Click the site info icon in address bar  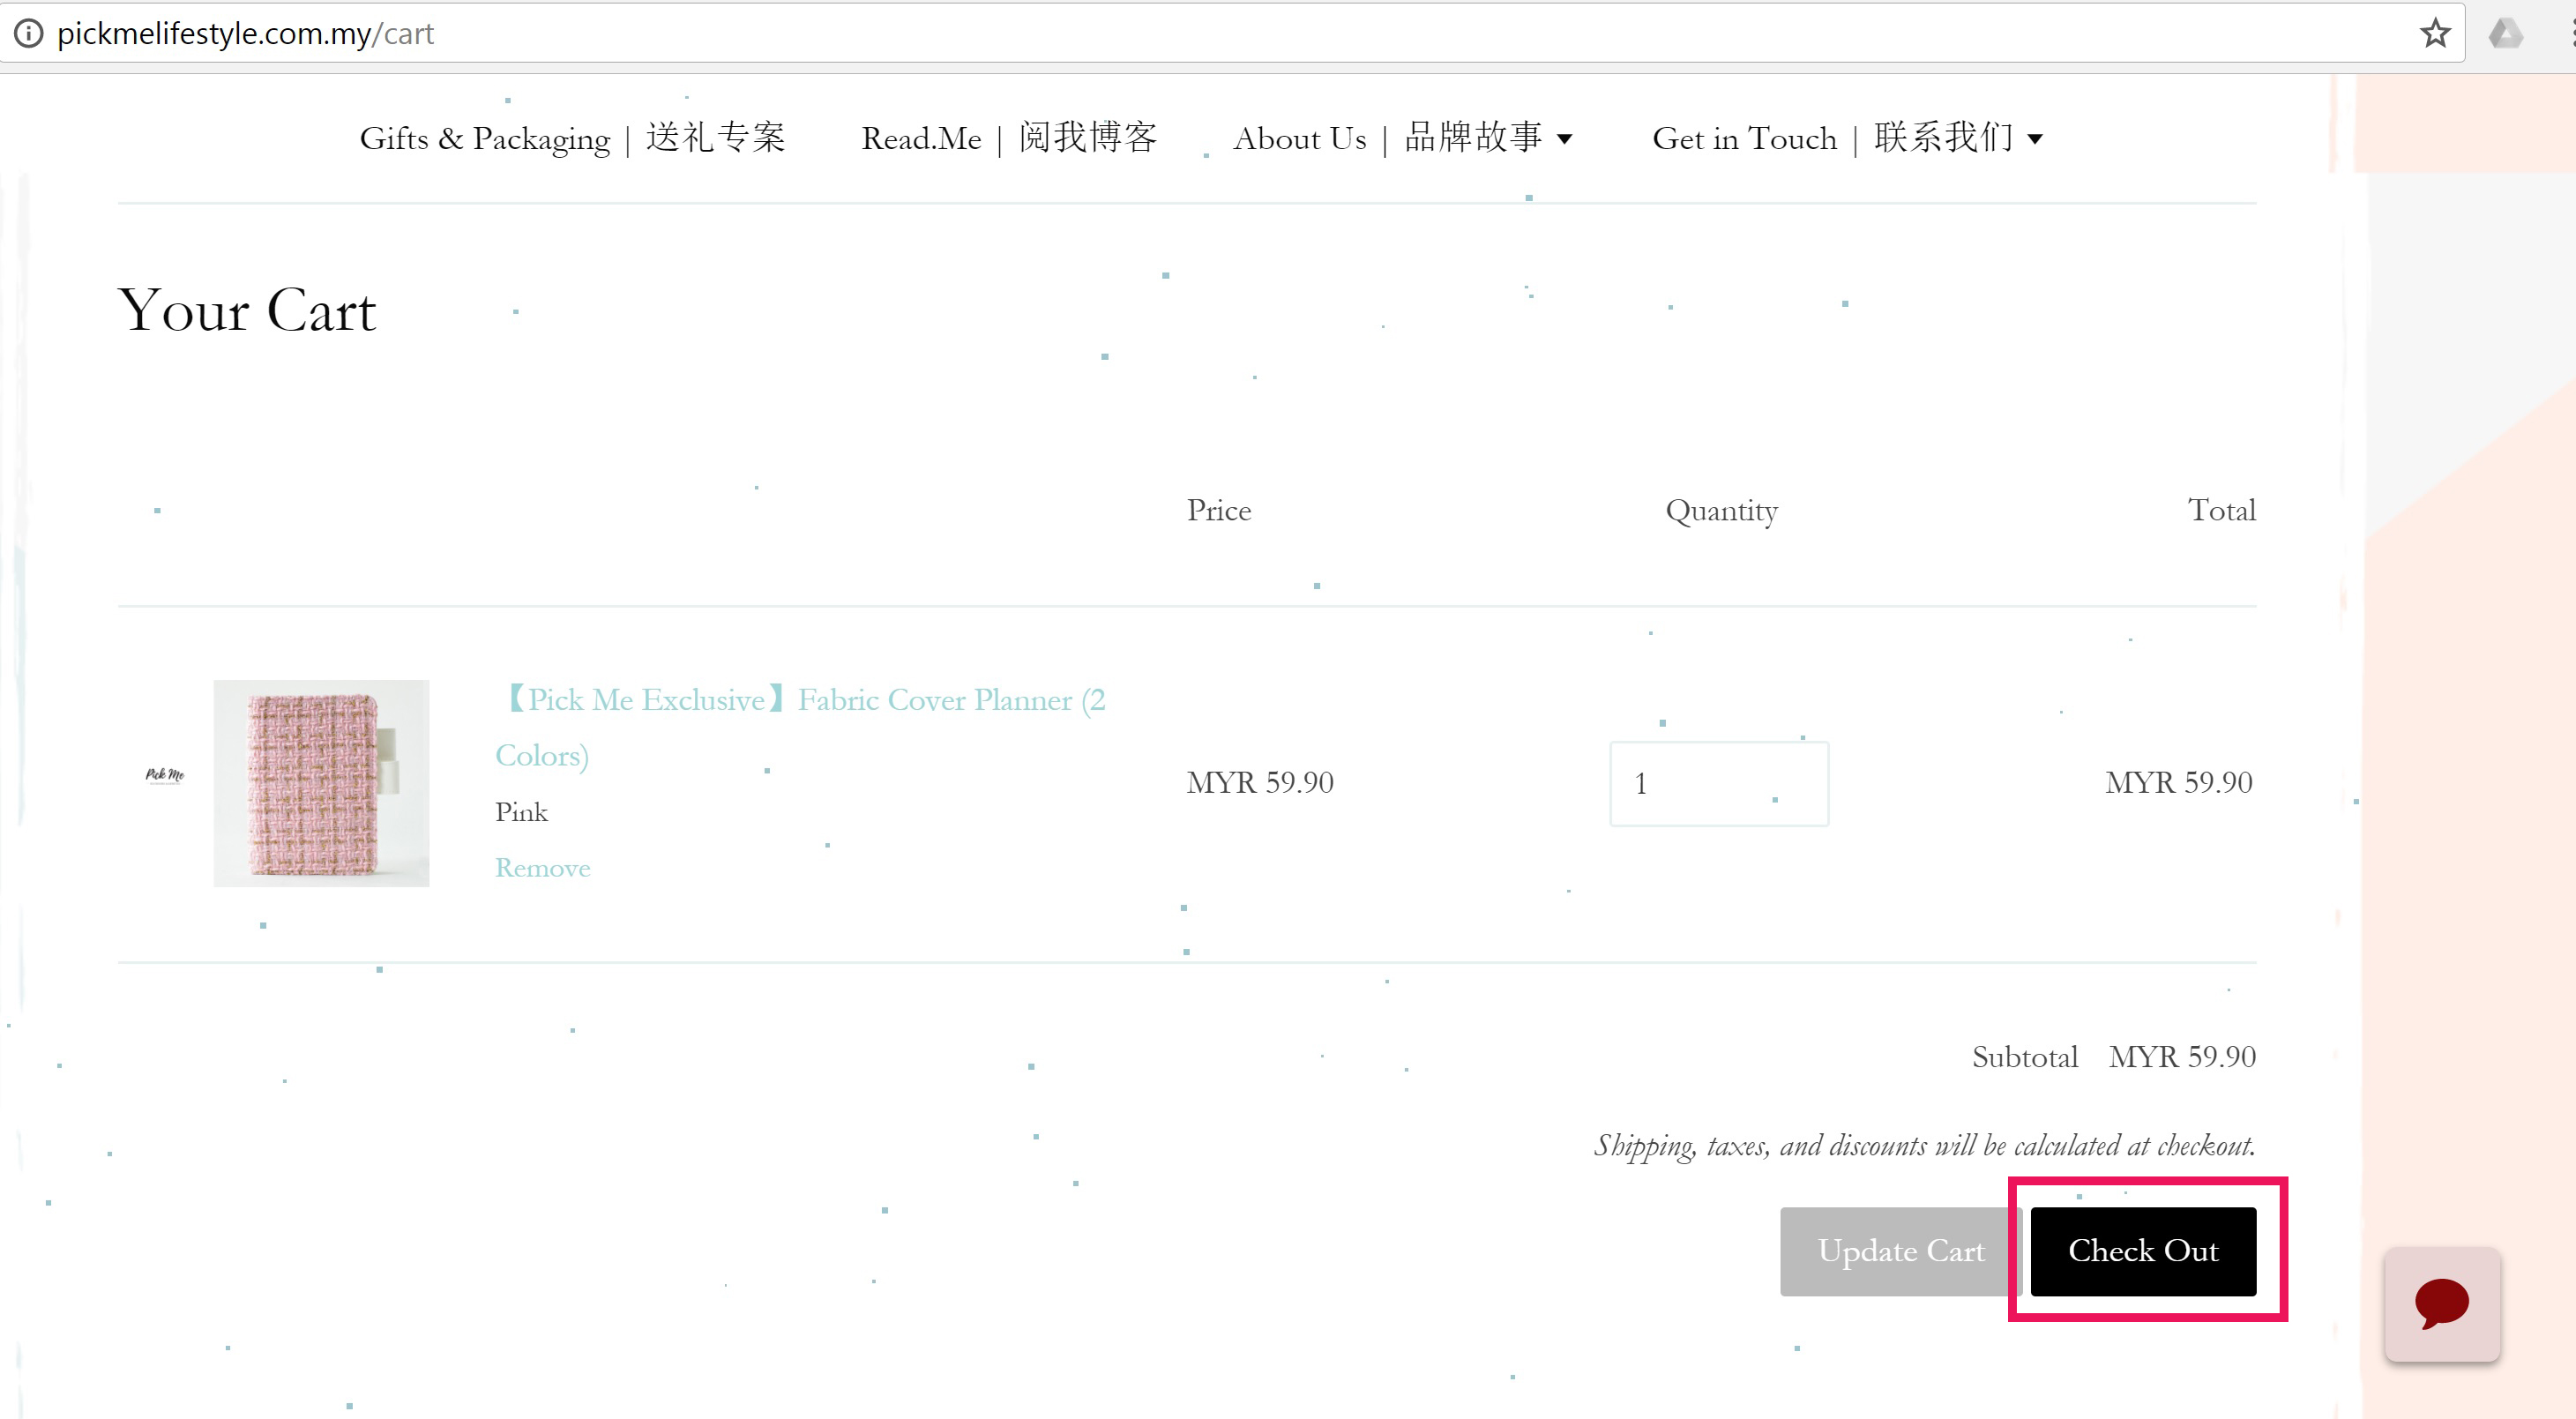point(28,33)
